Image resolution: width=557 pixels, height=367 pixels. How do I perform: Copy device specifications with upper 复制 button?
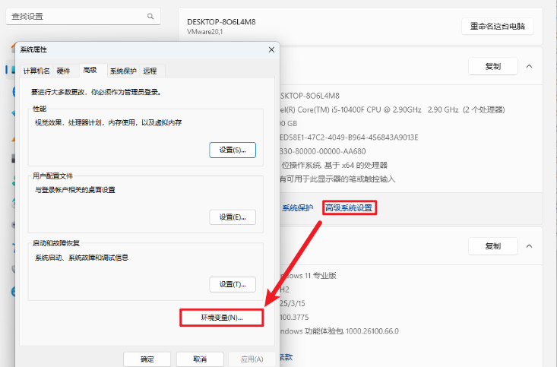click(x=492, y=66)
